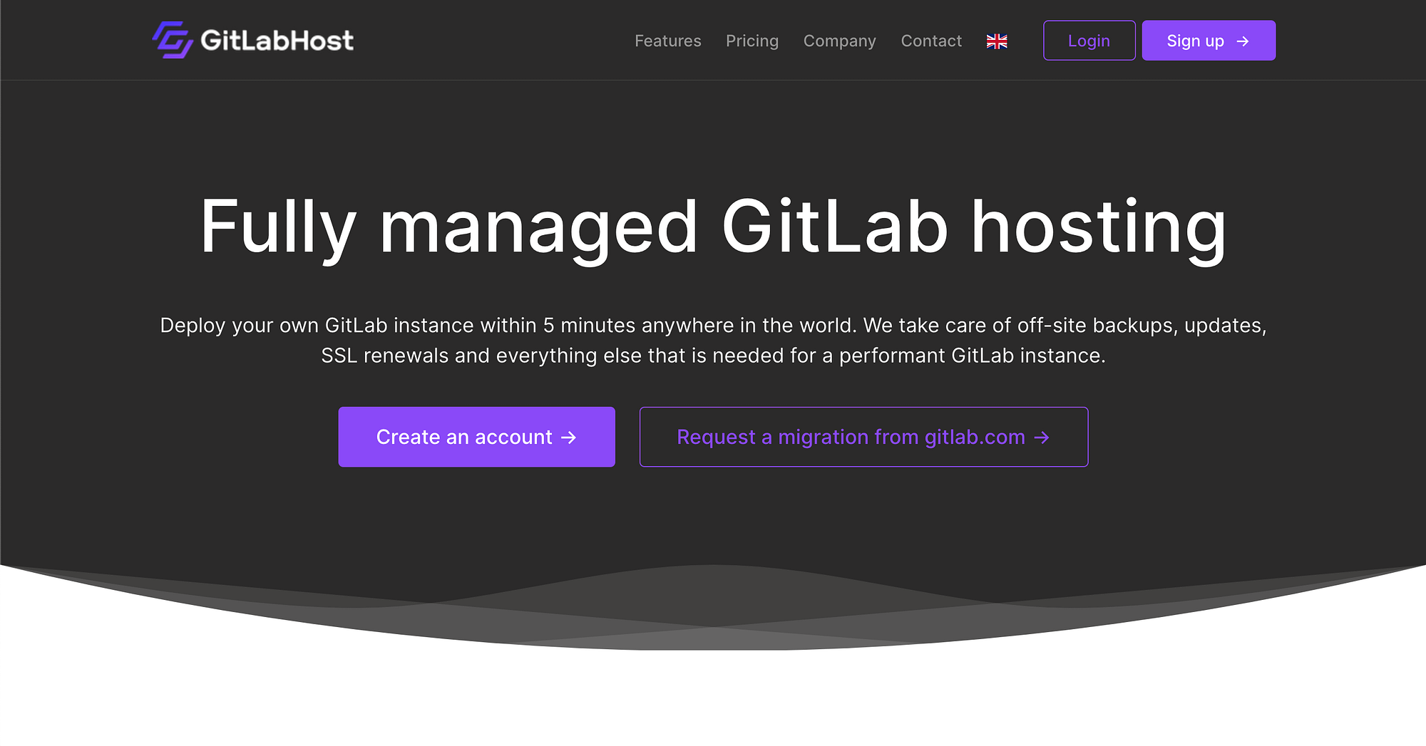Open the Features menu item

point(668,41)
